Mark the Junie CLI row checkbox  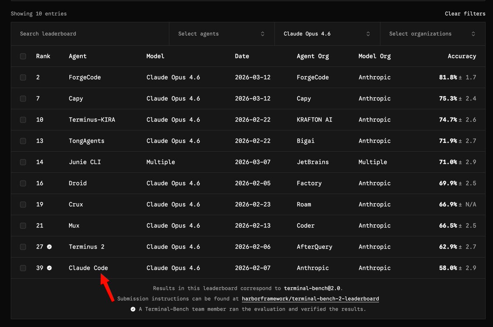pos(23,162)
